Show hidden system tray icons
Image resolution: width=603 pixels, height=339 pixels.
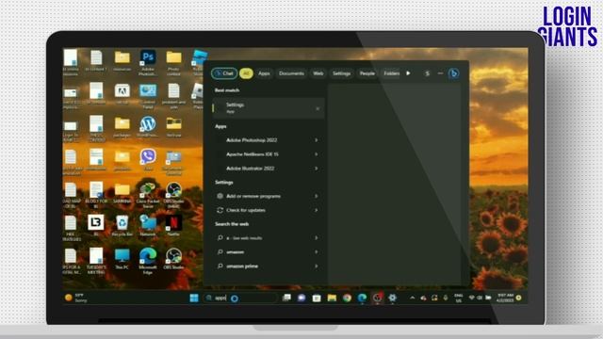click(x=413, y=298)
